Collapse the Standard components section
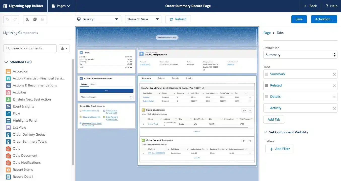This screenshot has width=341, height=181. (6, 62)
